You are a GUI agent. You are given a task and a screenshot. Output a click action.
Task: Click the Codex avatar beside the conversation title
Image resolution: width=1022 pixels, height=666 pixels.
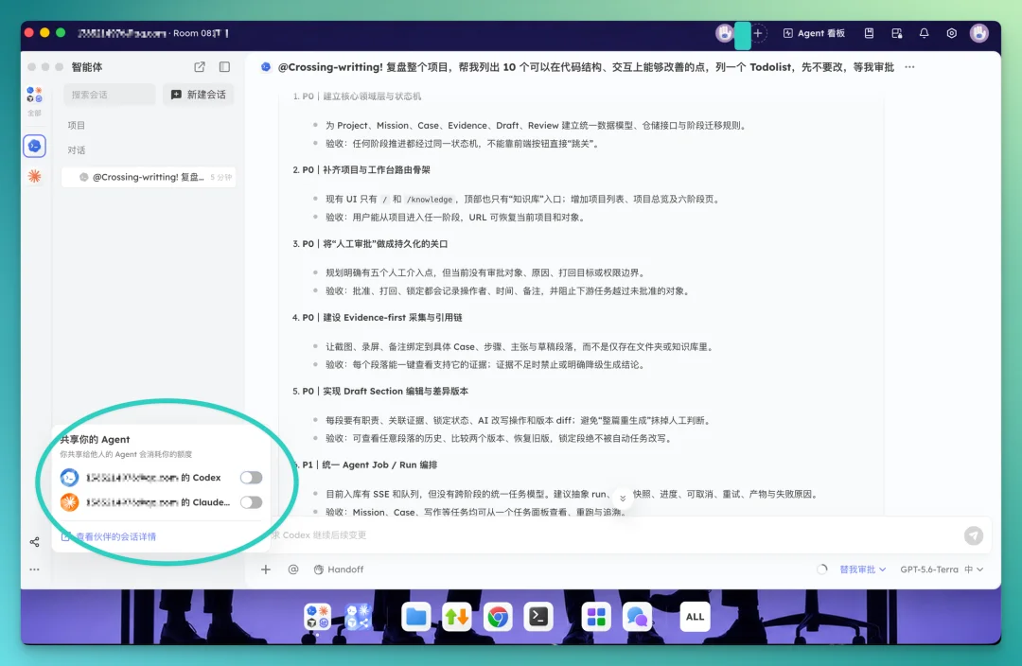[266, 67]
